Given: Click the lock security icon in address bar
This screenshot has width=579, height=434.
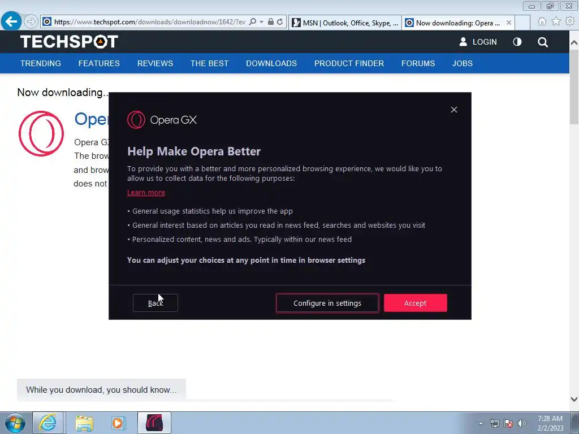Looking at the screenshot, I should pos(271,22).
